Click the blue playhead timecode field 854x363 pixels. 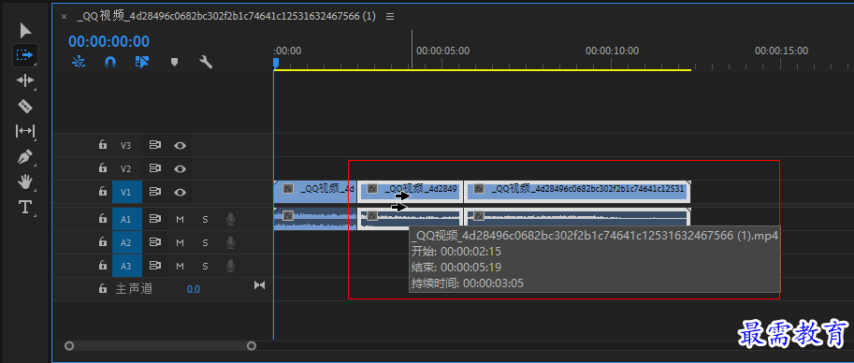109,41
